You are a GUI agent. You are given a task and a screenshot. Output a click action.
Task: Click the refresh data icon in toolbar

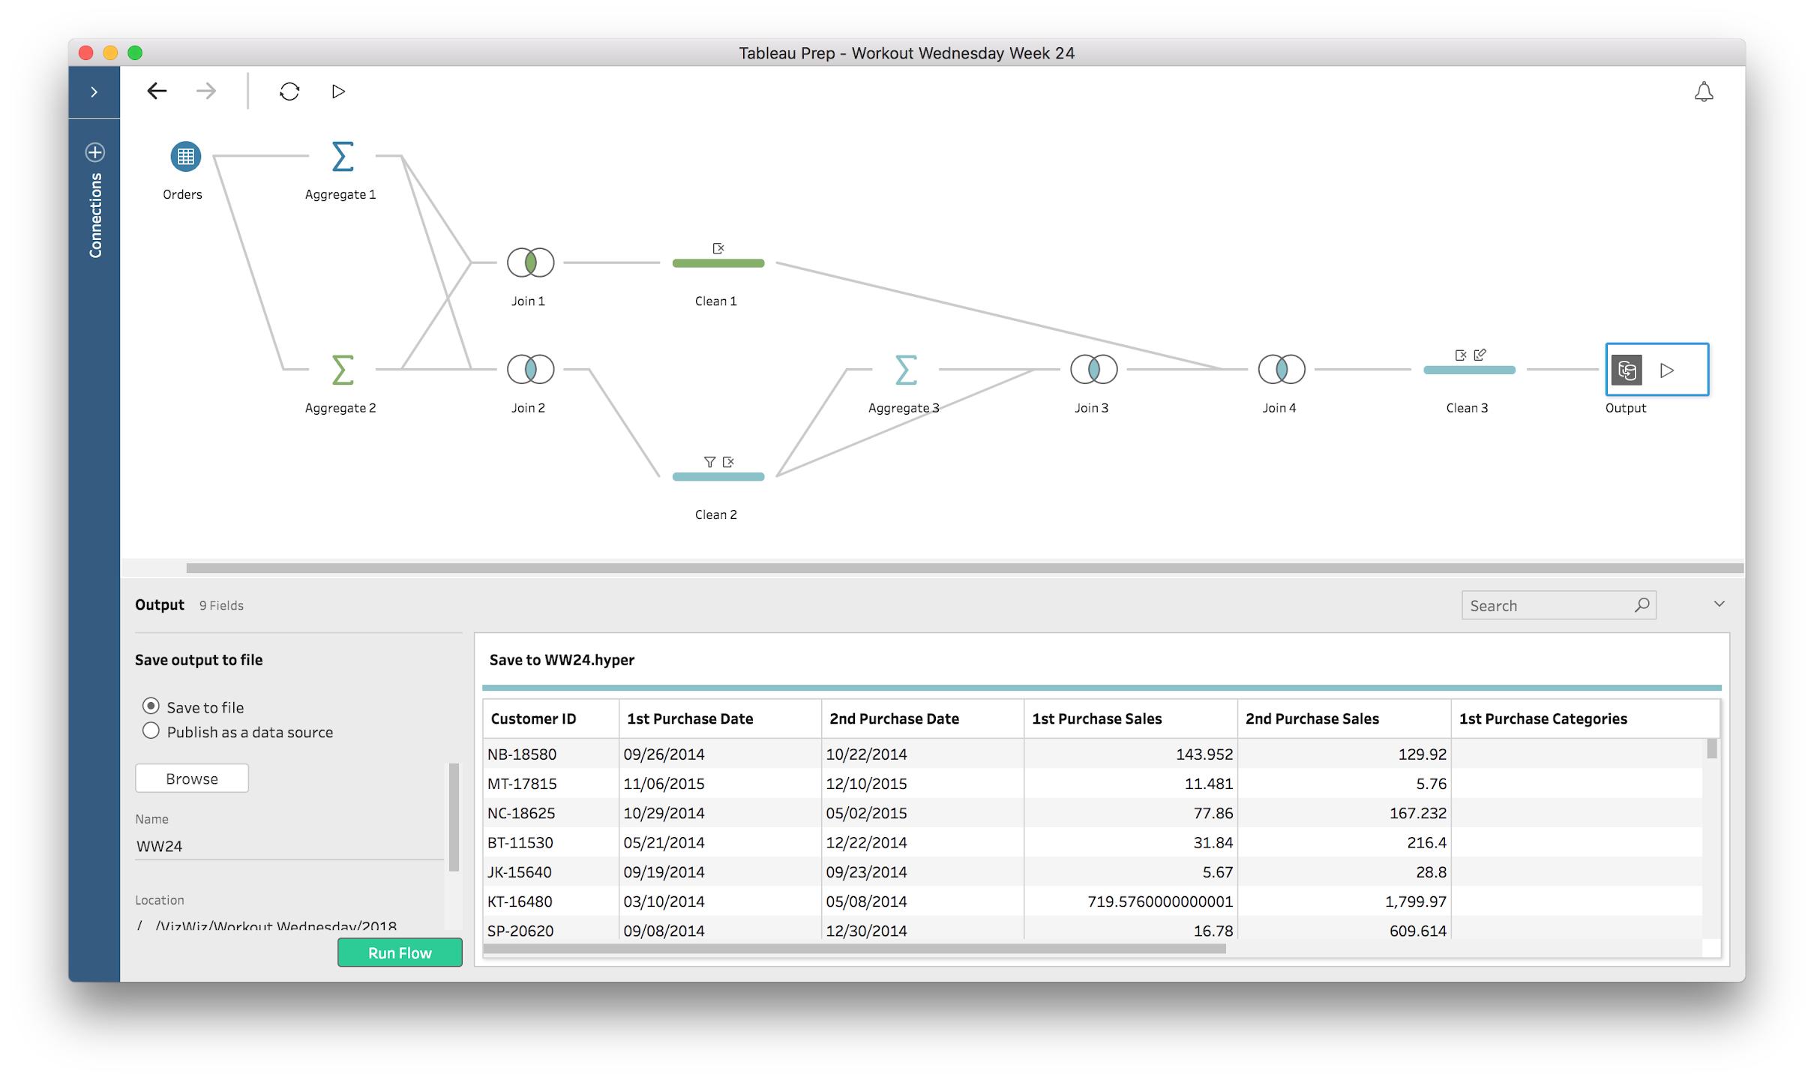289,91
